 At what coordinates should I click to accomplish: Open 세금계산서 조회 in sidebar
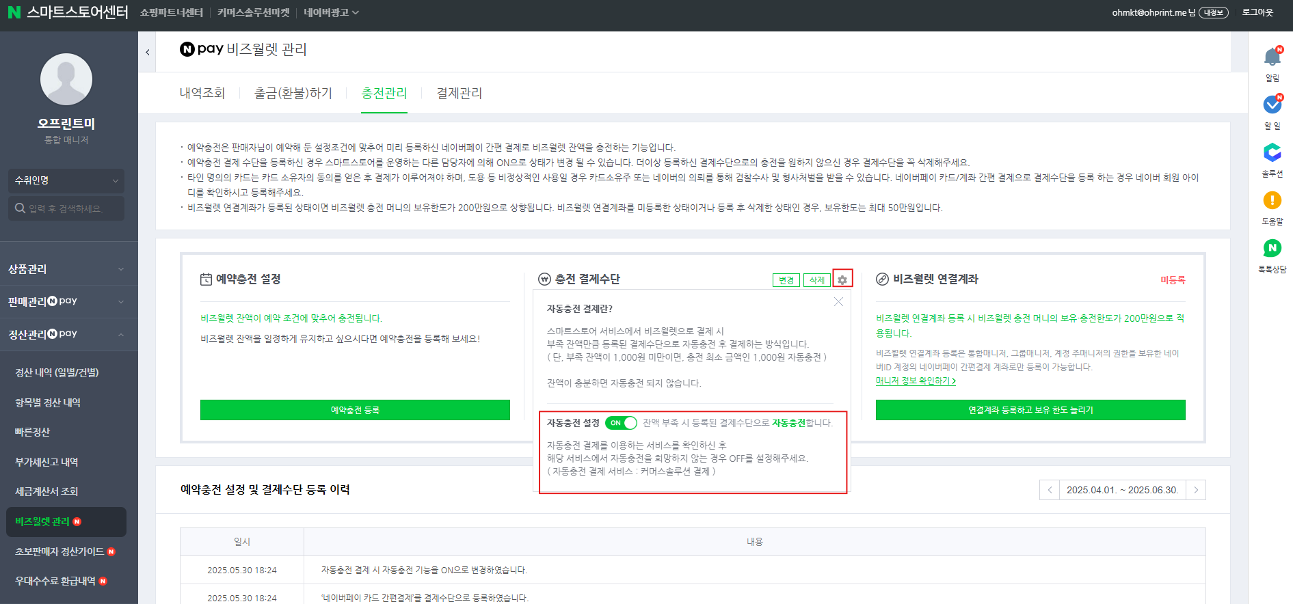point(46,491)
